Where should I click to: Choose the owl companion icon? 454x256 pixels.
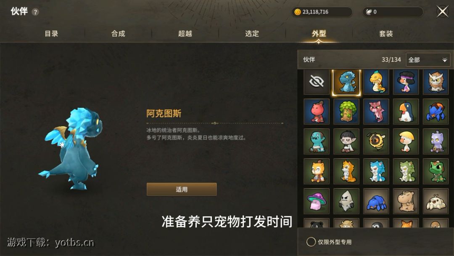(436, 82)
